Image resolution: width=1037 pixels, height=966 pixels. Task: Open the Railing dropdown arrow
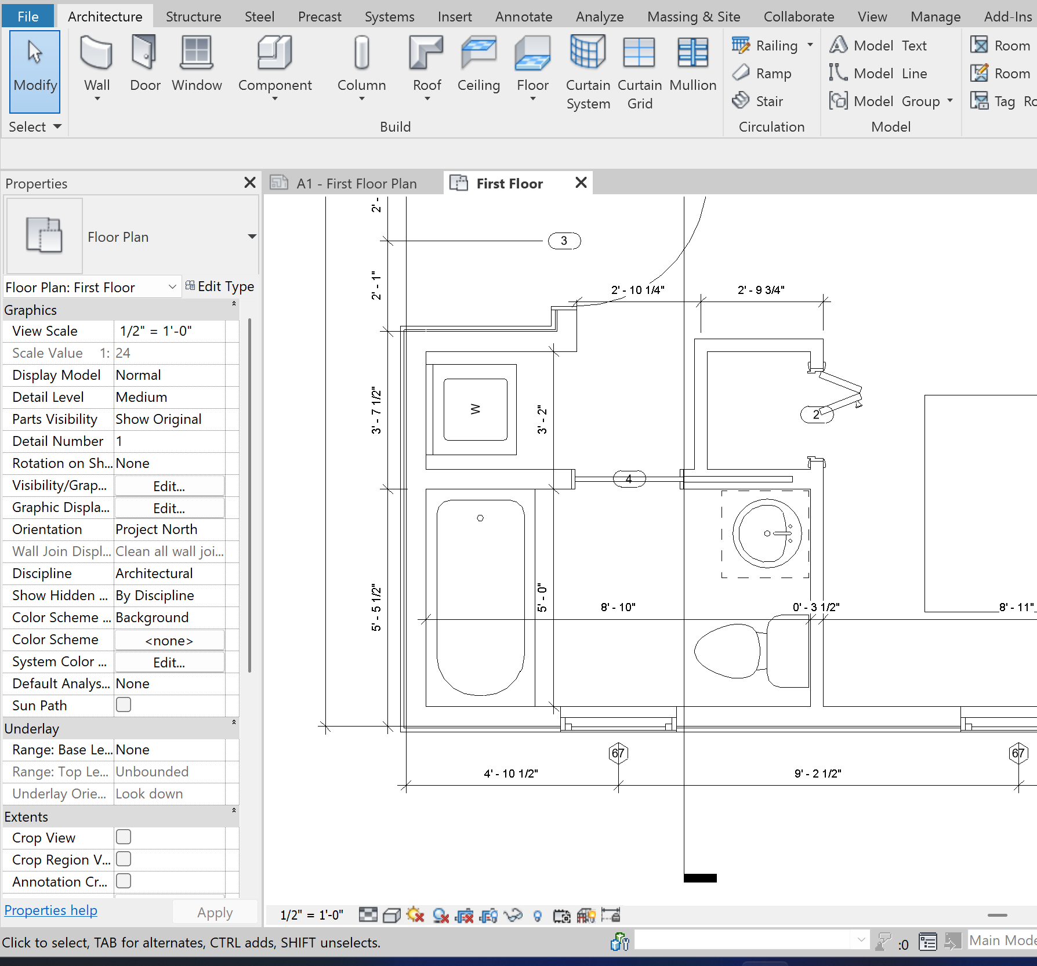click(x=810, y=45)
